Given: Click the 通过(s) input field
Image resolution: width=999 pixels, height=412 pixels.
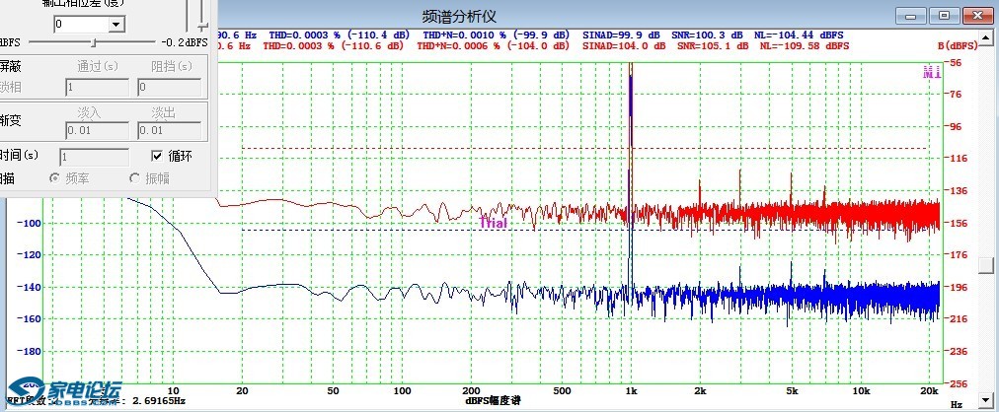Looking at the screenshot, I should click(97, 87).
